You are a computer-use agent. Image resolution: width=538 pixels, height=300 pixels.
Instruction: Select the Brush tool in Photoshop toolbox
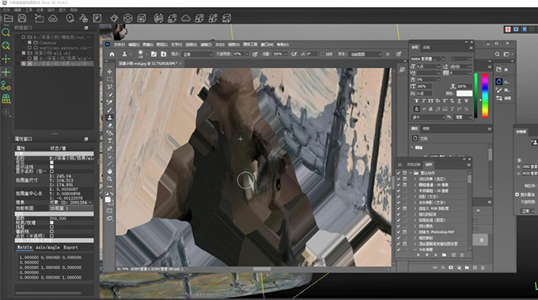[109, 110]
